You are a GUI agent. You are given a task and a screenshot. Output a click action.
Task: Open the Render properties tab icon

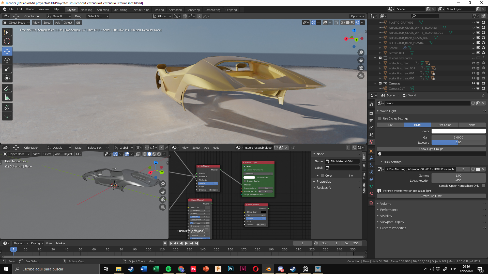[x=371, y=113]
